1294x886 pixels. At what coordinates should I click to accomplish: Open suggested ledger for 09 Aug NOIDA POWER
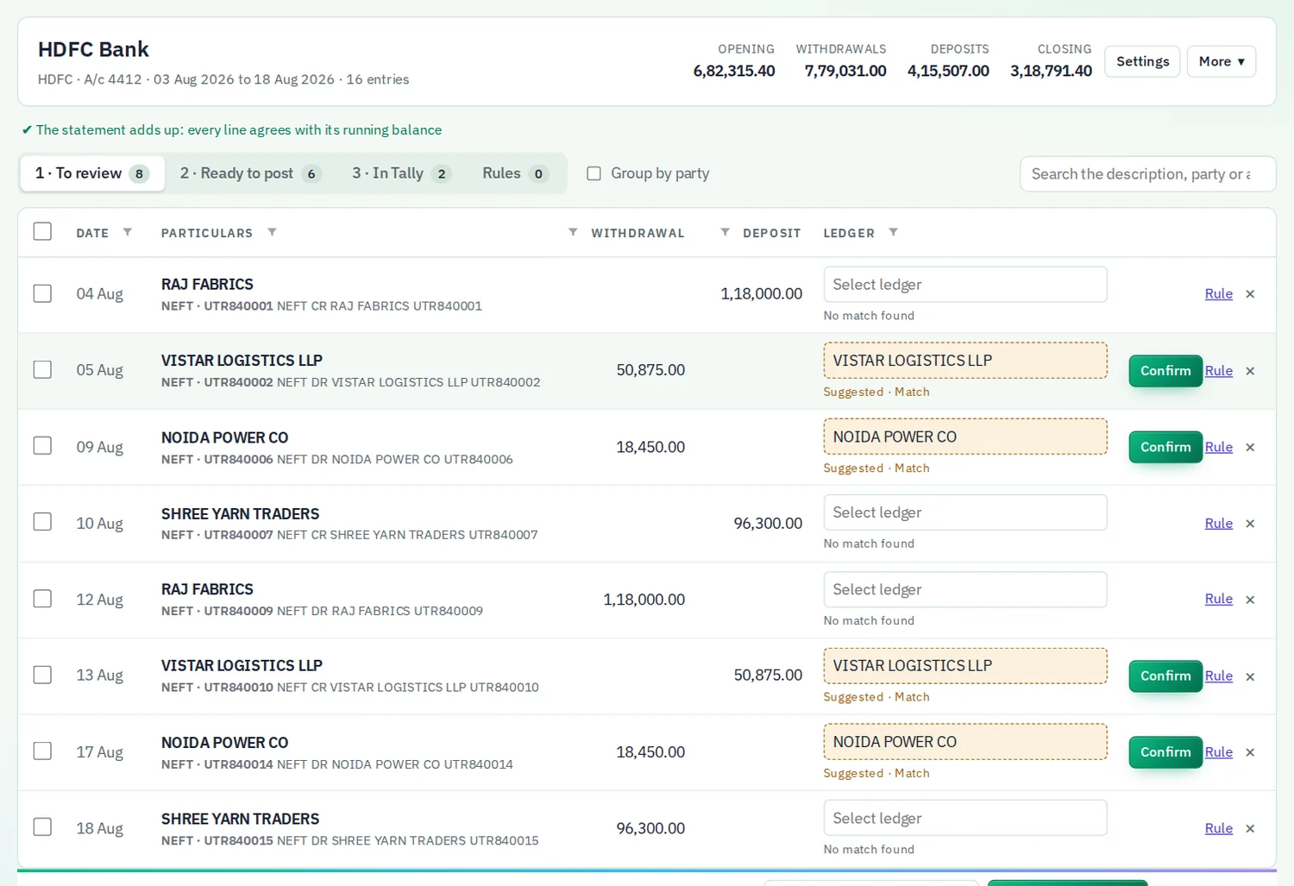(965, 437)
